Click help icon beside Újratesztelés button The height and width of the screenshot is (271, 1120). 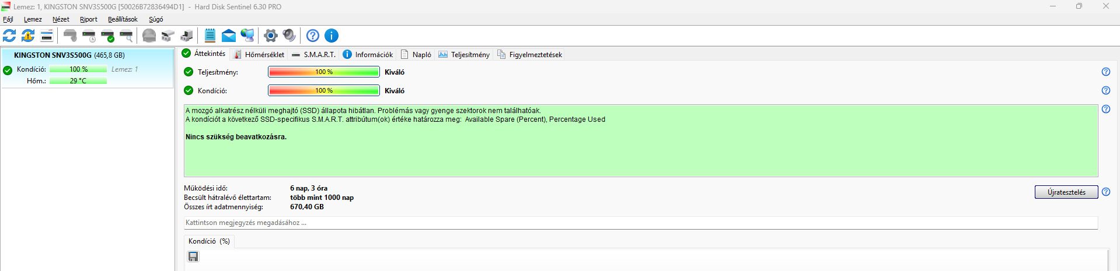1106,192
